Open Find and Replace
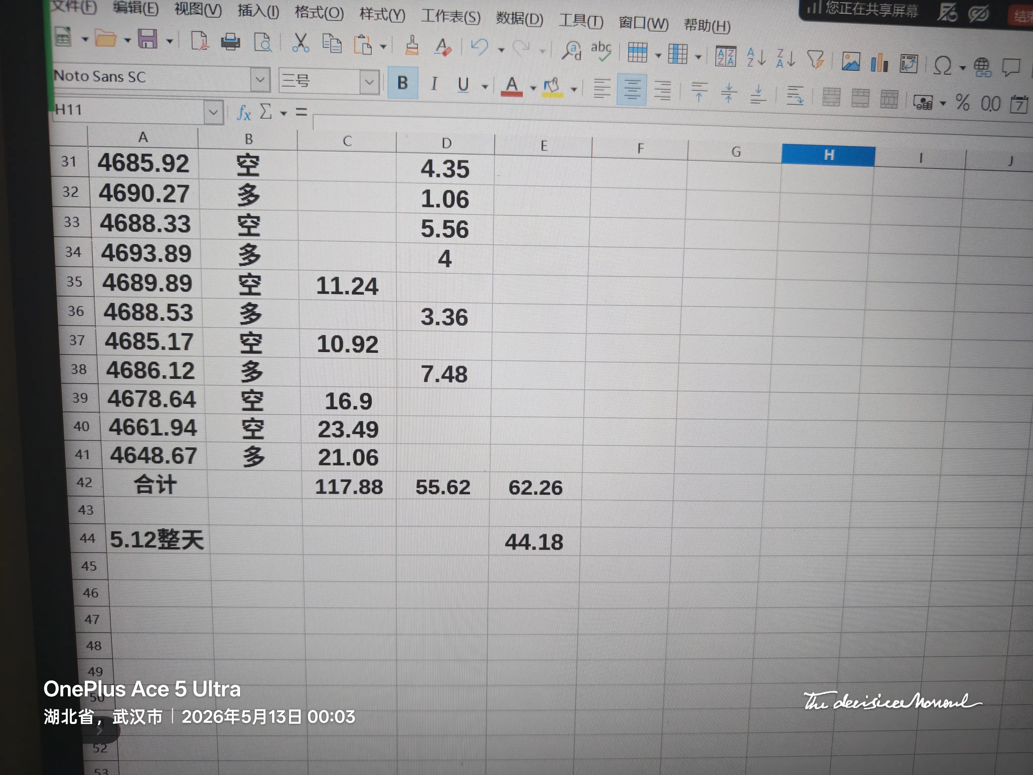1033x775 pixels. coord(571,50)
